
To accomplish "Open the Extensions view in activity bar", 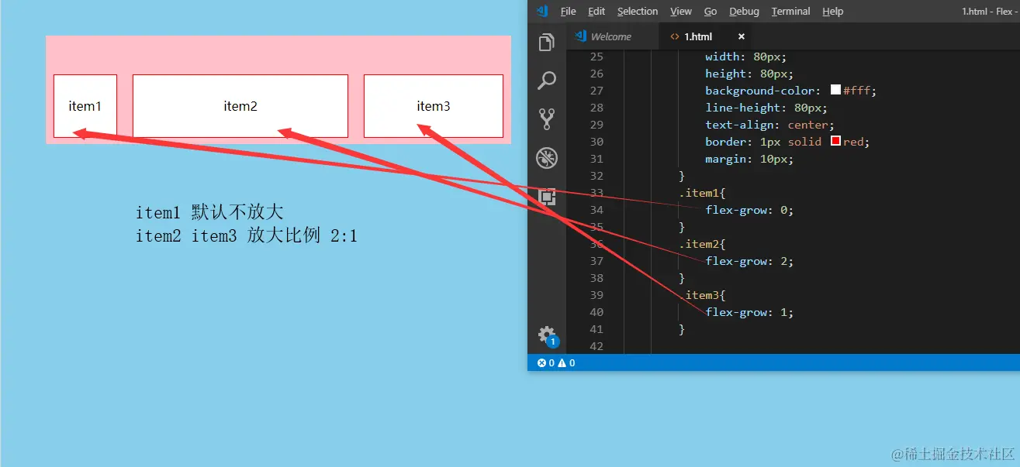I will click(x=547, y=197).
